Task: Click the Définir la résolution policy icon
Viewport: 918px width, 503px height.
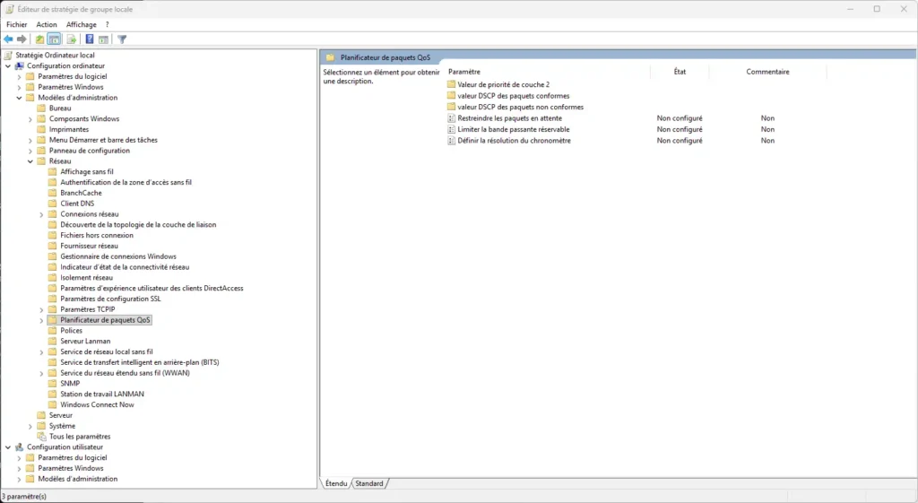Action: (452, 141)
